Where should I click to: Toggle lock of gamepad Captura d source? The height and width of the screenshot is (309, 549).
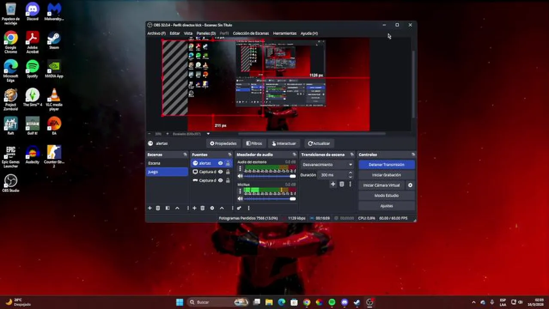pyautogui.click(x=228, y=180)
